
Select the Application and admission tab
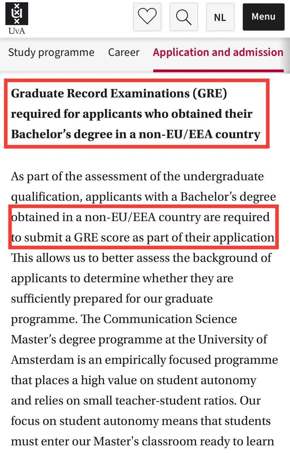pos(218,52)
